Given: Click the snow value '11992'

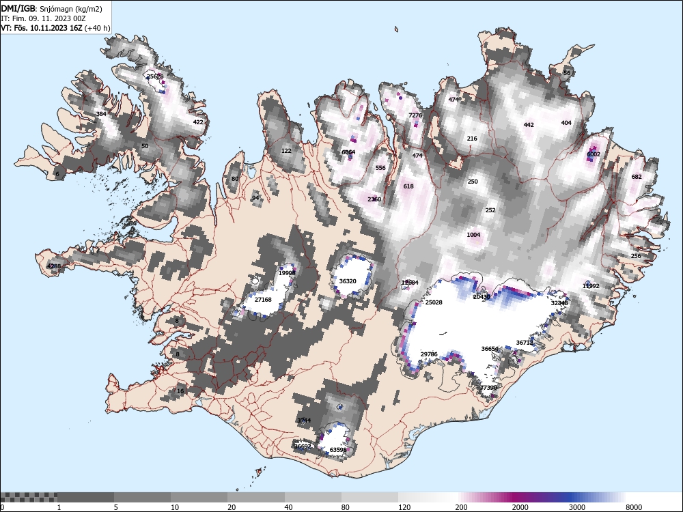Looking at the screenshot, I should (591, 286).
